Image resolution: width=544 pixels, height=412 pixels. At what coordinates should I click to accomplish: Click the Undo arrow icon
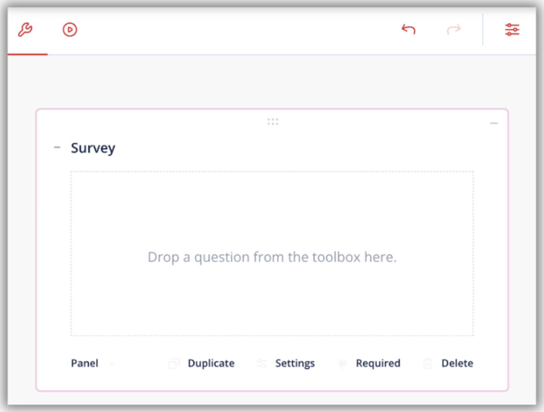pos(409,29)
